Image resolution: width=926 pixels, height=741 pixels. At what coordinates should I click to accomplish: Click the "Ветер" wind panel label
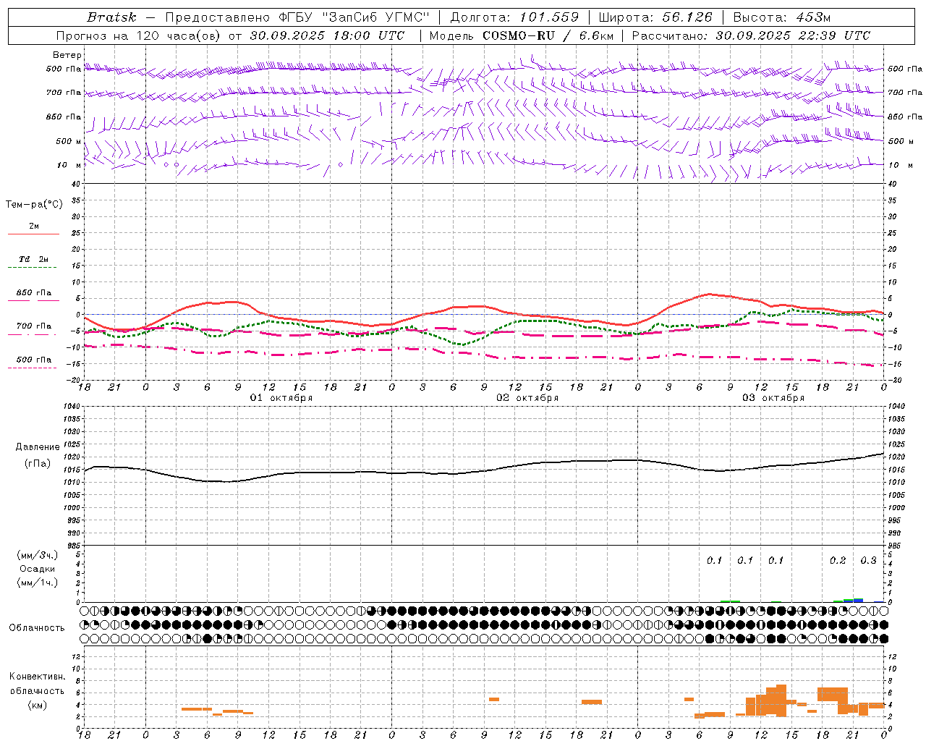67,56
